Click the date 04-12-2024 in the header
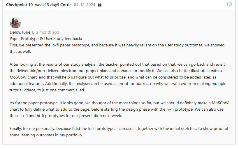This screenshot has height=148, width=239. pos(85,5)
